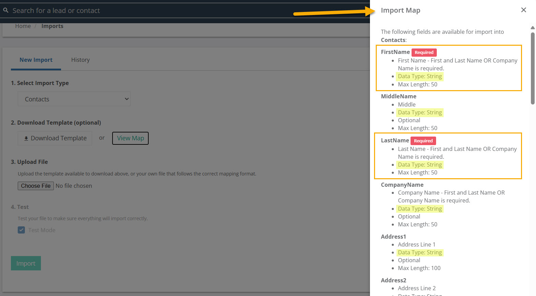This screenshot has height=296, width=536.
Task: Go to Home in the breadcrumb
Action: coord(23,26)
